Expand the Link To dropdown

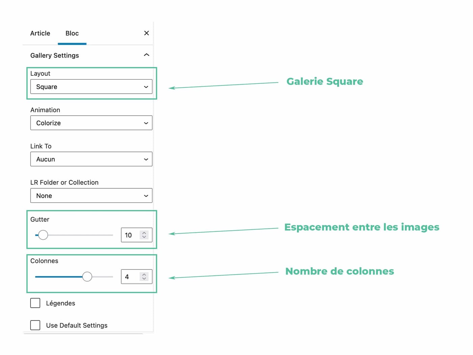tap(91, 159)
